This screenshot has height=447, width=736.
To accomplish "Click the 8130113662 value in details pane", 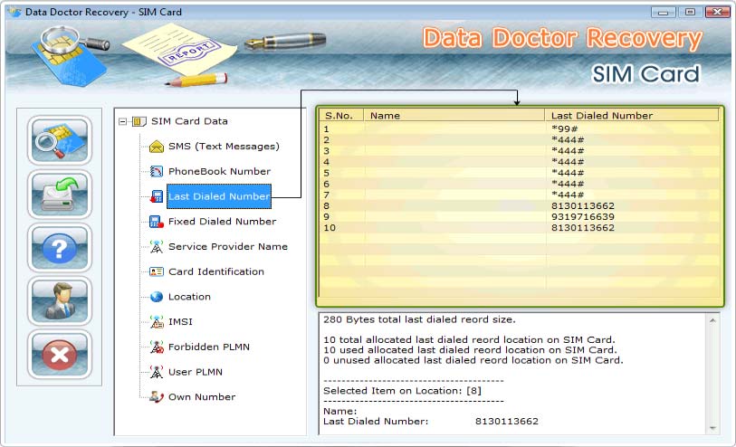I will (x=506, y=421).
